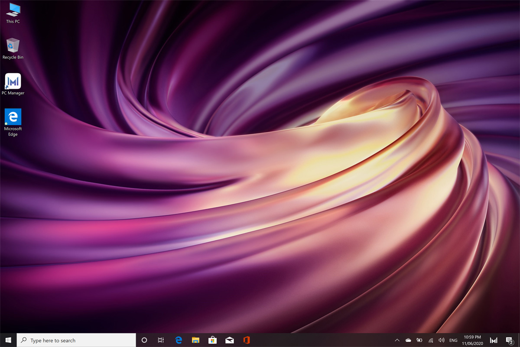Open the Windows Start menu
The image size is (520, 347).
click(x=8, y=340)
